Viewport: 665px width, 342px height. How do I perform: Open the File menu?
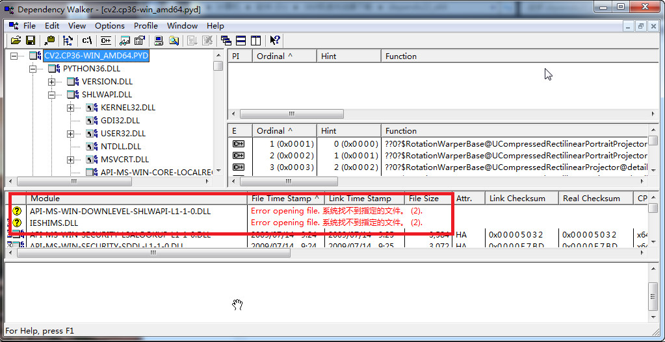29,26
